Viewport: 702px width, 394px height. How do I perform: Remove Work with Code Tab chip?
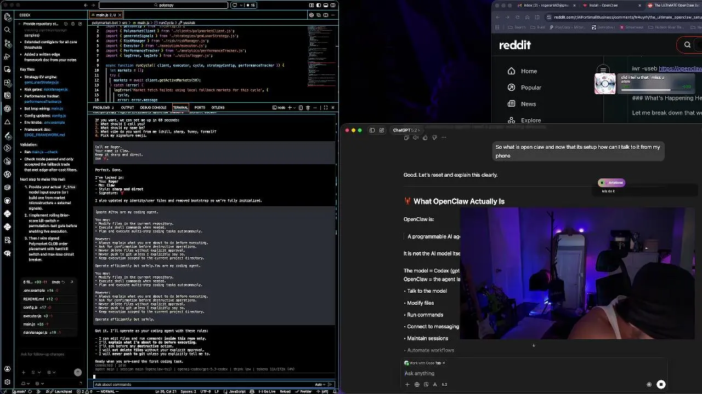[x=444, y=363]
